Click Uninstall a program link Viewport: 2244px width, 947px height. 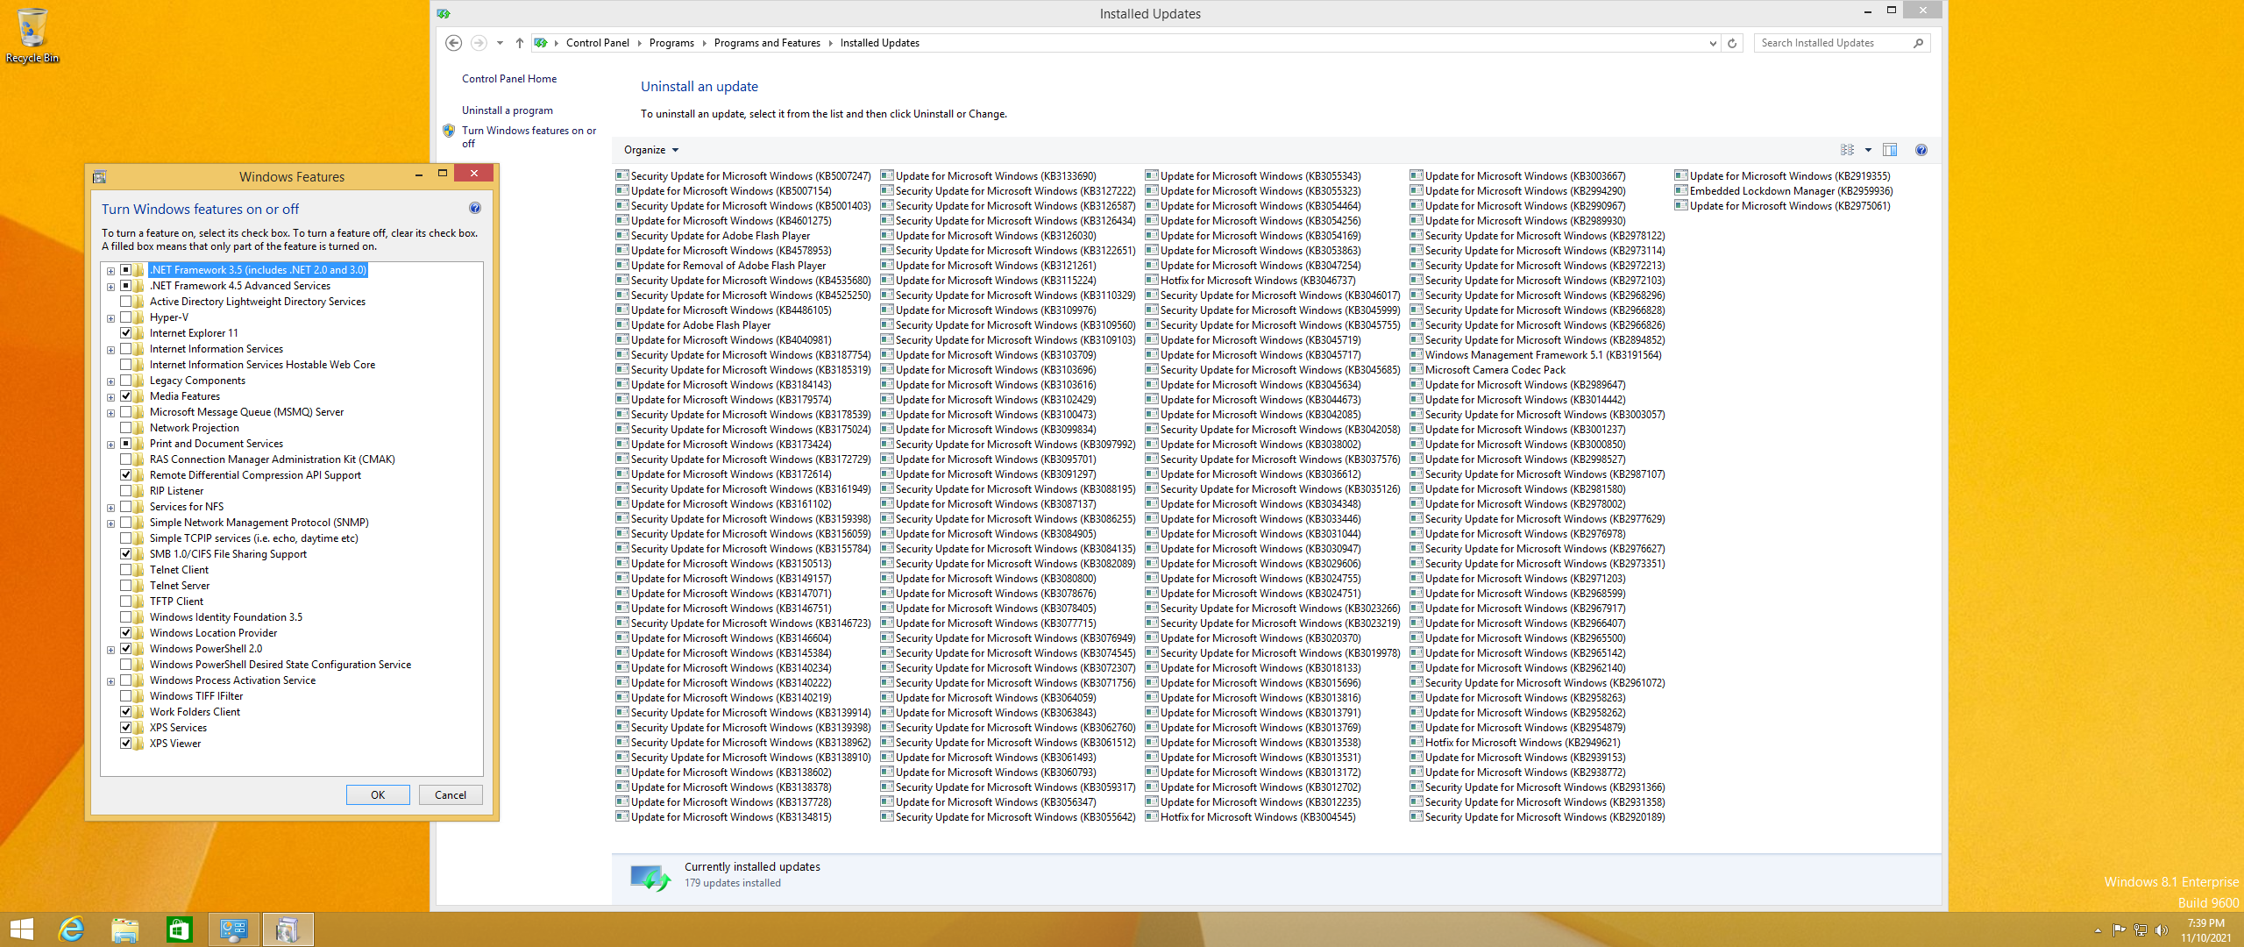click(x=508, y=110)
